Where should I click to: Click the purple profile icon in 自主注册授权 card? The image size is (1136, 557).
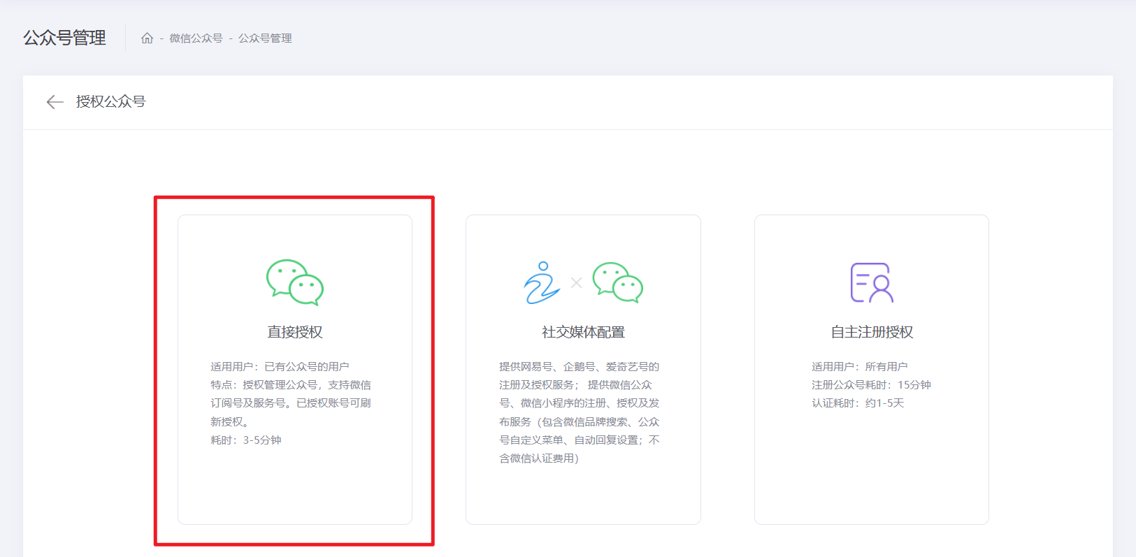coord(872,282)
